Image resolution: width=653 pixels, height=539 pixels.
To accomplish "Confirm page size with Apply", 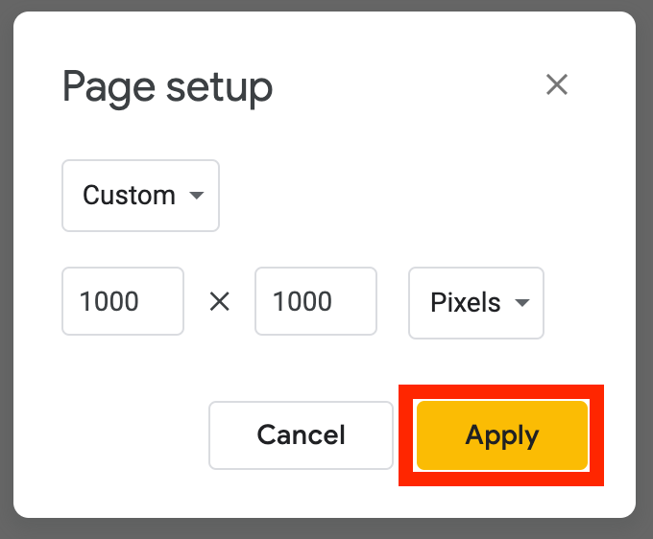I will click(501, 435).
